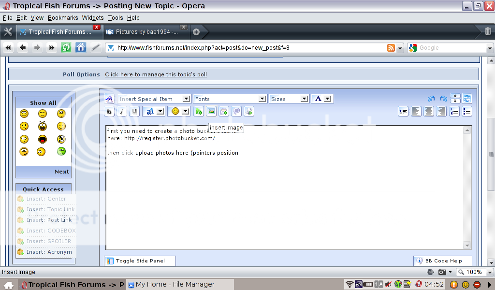The image size is (495, 290).
Task: Apply underline formatting button
Action: (134, 111)
